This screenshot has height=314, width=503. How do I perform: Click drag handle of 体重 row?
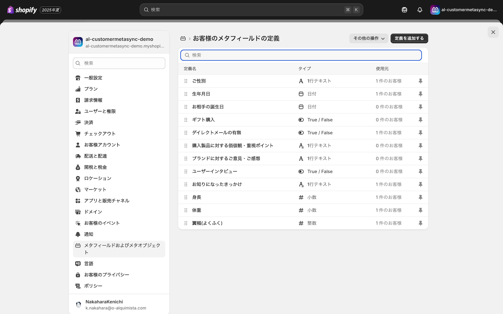click(x=186, y=210)
